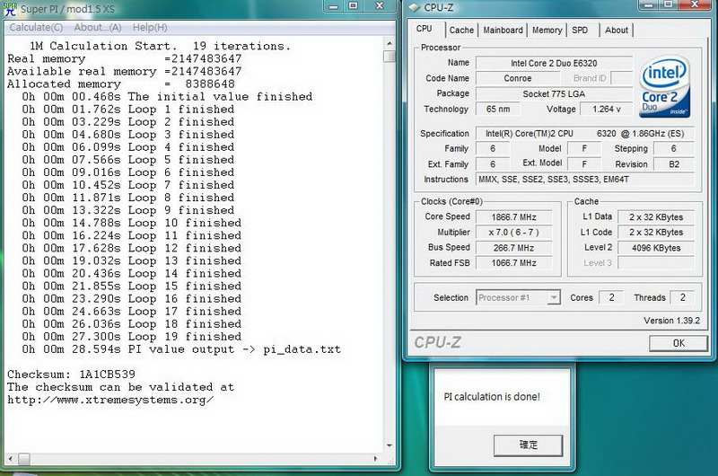
Task: Click the Rated FSB value '1066.7 MHz'
Action: (x=513, y=263)
